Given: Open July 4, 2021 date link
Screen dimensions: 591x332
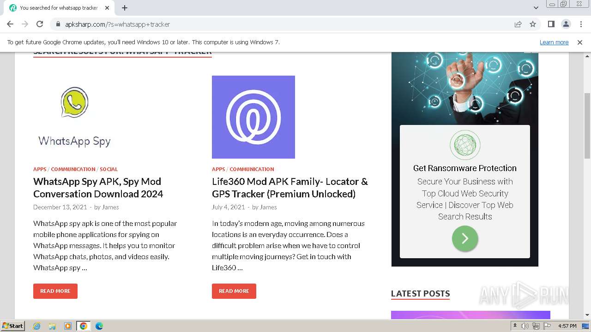Looking at the screenshot, I should pyautogui.click(x=229, y=207).
